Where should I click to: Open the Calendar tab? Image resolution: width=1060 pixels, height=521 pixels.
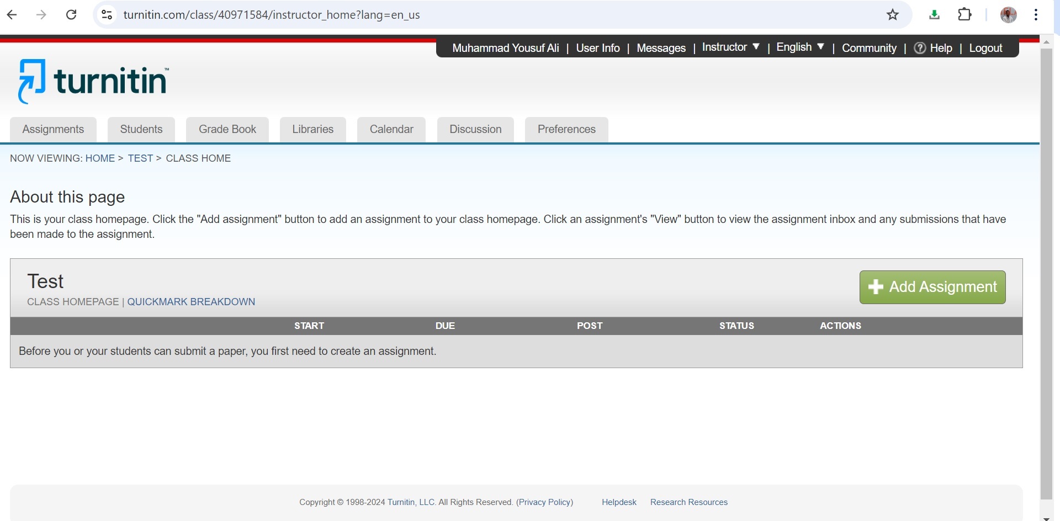pos(391,130)
